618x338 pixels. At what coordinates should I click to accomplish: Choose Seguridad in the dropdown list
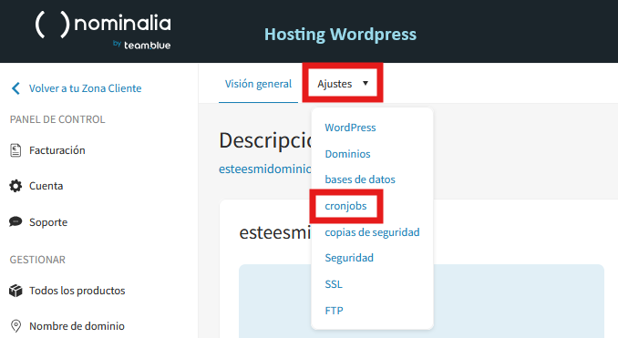[x=349, y=258]
